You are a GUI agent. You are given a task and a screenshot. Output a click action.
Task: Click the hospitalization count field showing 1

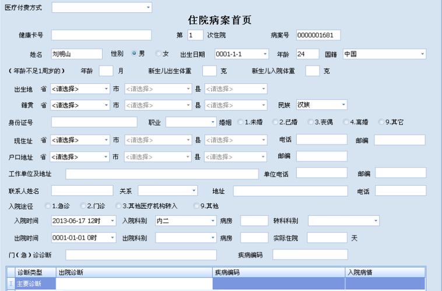(195, 35)
